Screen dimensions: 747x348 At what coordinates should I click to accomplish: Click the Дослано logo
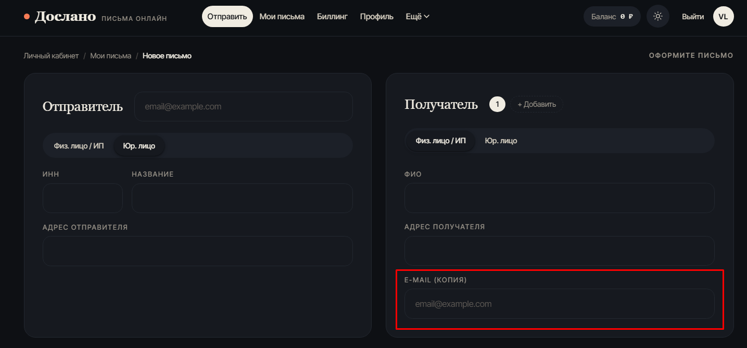point(65,17)
